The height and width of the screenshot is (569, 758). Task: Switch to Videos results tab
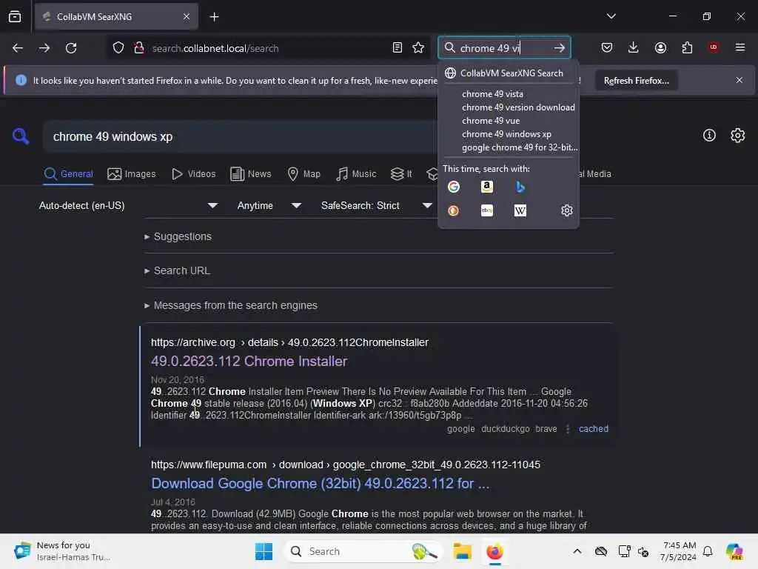click(193, 174)
